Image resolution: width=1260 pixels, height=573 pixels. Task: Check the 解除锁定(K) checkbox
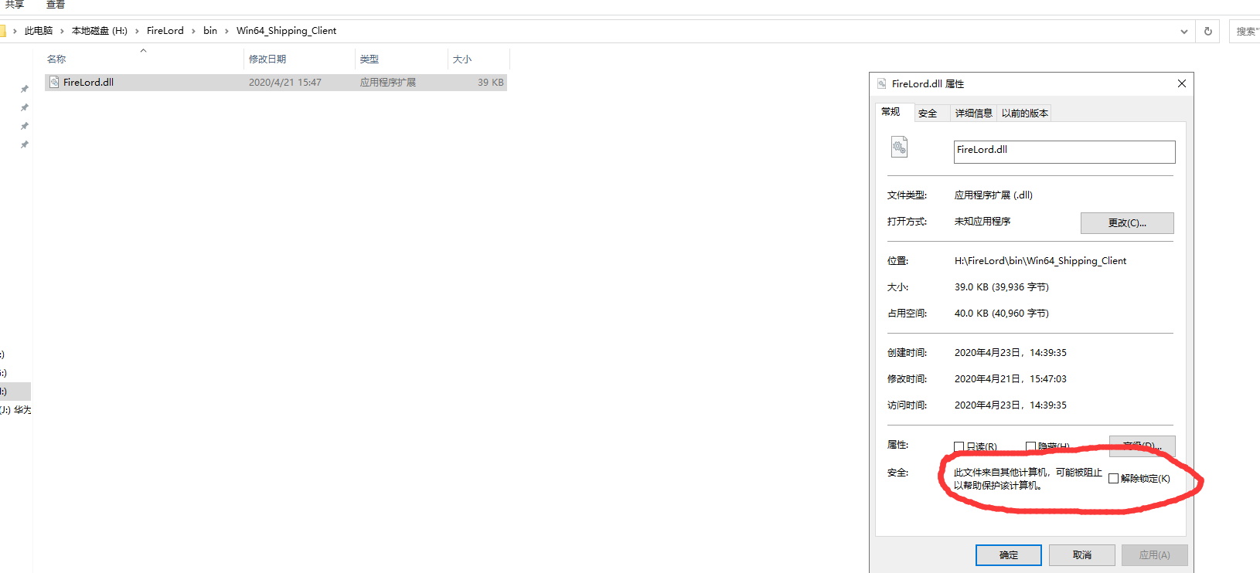pos(1114,479)
